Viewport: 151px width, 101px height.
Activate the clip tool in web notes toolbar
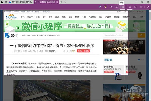pos(122,7)
